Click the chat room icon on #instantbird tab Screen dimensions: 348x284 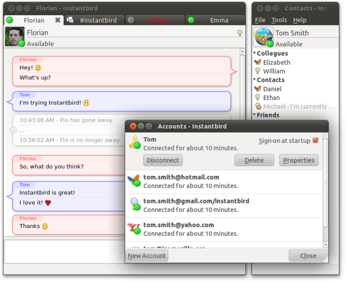(70, 20)
